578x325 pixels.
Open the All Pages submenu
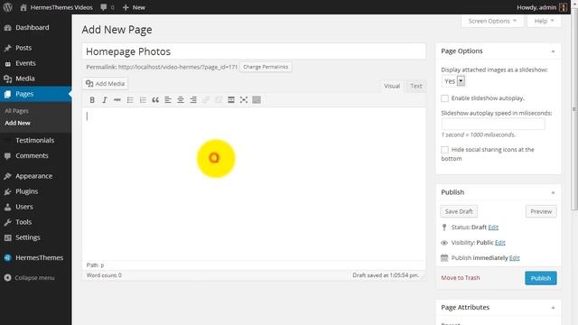tap(16, 110)
